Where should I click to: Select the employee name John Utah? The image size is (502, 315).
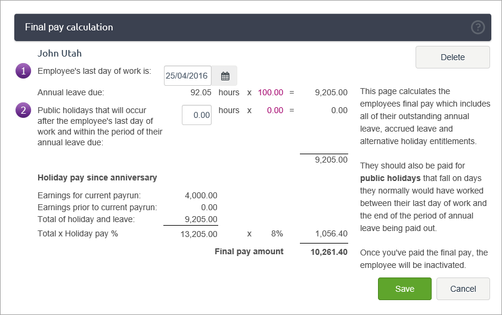[x=60, y=53]
